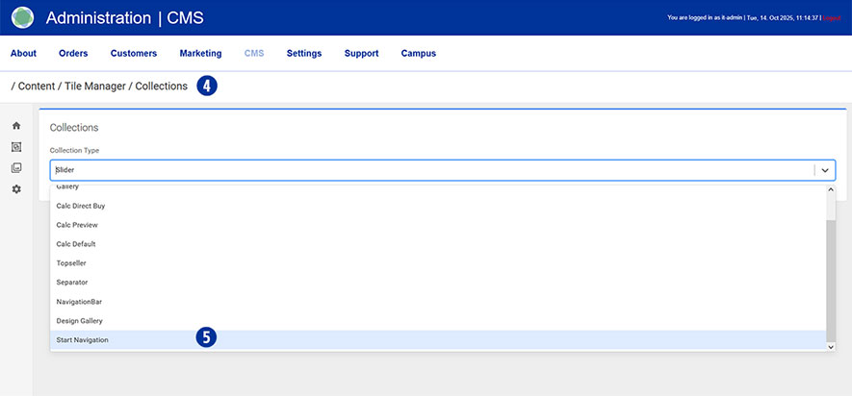Open the settings gear icon in sidebar
The image size is (852, 396).
[x=16, y=189]
